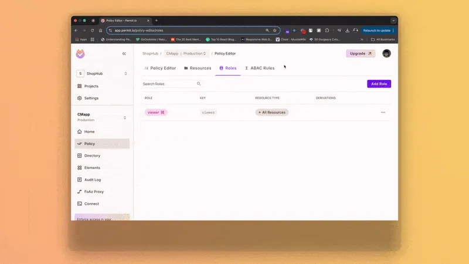Open the Policy Editor tab
The width and height of the screenshot is (469, 264).
(x=160, y=68)
